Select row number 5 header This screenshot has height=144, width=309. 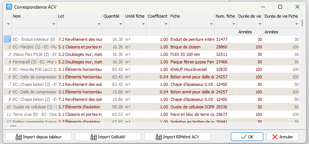pos(8,69)
